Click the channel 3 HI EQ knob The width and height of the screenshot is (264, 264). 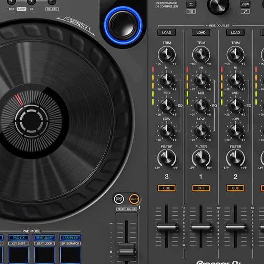click(x=166, y=80)
